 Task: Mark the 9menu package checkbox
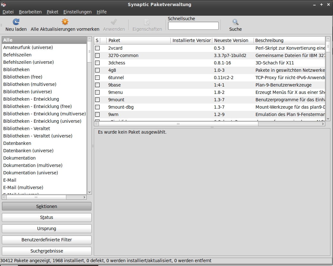pyautogui.click(x=97, y=92)
